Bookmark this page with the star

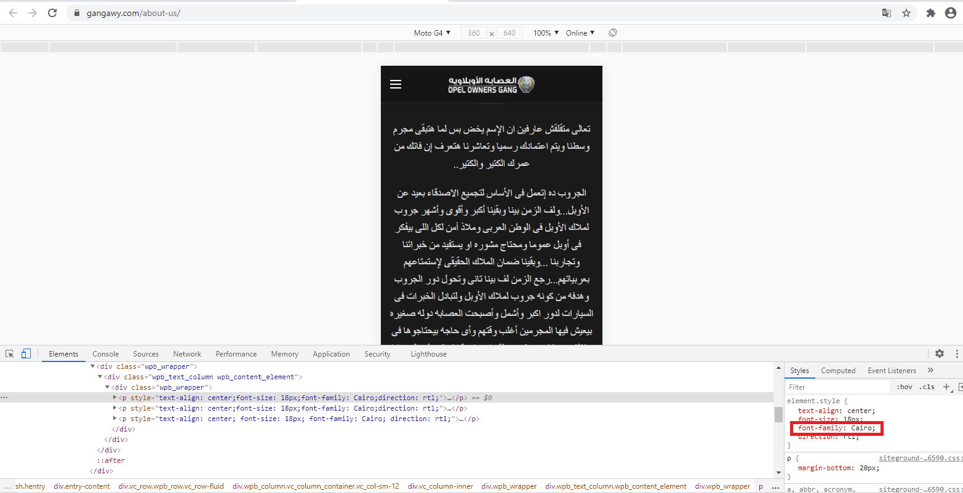pyautogui.click(x=906, y=13)
